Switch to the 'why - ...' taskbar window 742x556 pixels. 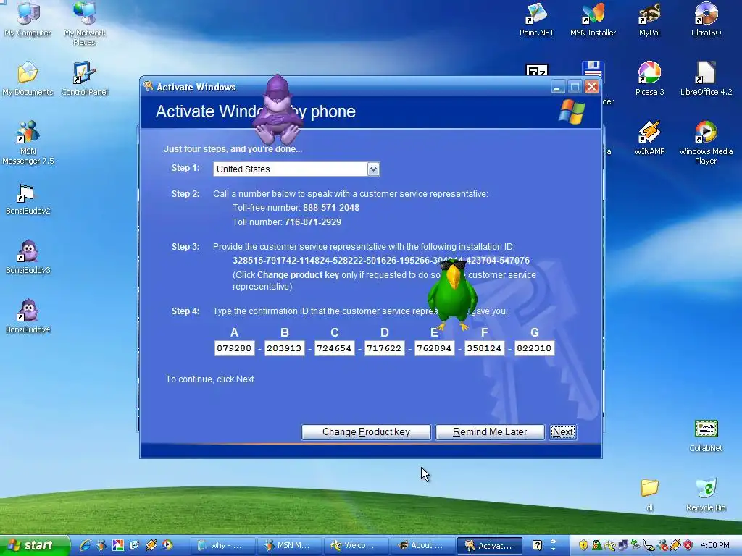click(x=224, y=545)
